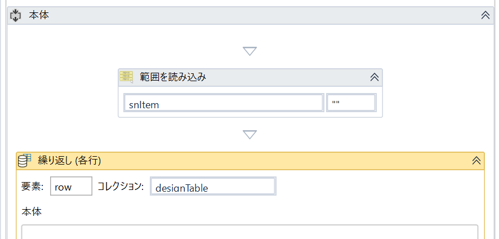Click the insert triangle above 繰り返し (各行)
This screenshot has height=239, width=499.
coord(249,135)
